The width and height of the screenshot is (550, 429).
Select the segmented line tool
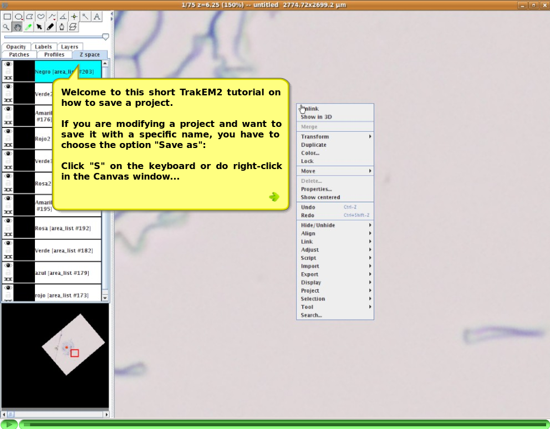pyautogui.click(x=52, y=17)
